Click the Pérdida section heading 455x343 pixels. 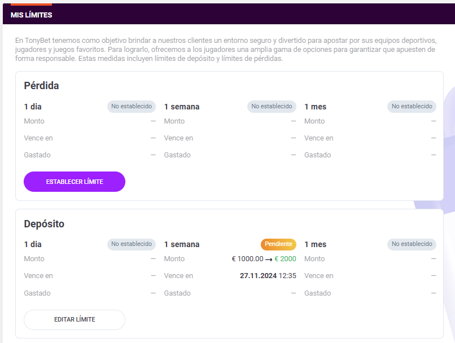click(41, 86)
